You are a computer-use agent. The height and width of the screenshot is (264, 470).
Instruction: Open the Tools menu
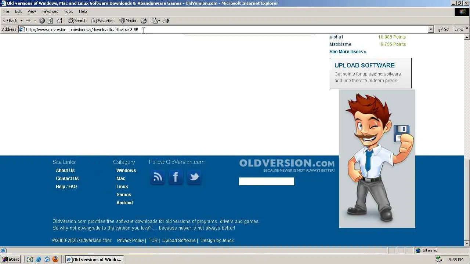pos(69,11)
